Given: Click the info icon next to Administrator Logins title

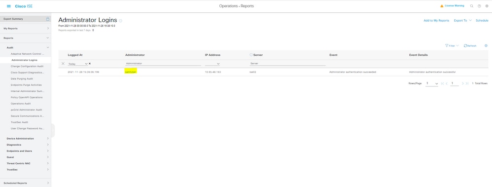Looking at the screenshot, I should [120, 21].
